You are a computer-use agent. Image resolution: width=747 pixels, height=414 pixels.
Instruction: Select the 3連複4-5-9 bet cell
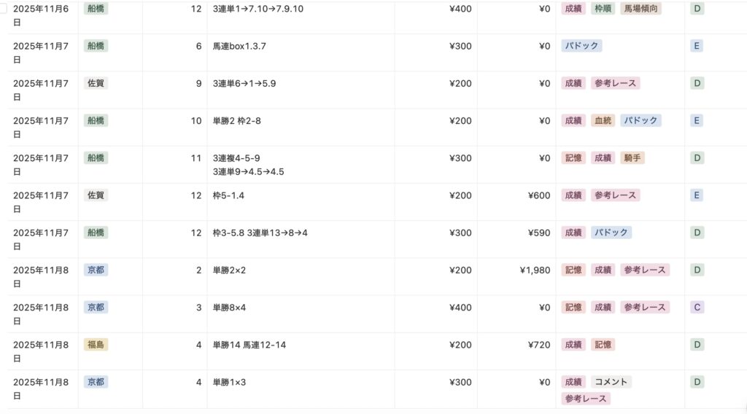(x=236, y=157)
